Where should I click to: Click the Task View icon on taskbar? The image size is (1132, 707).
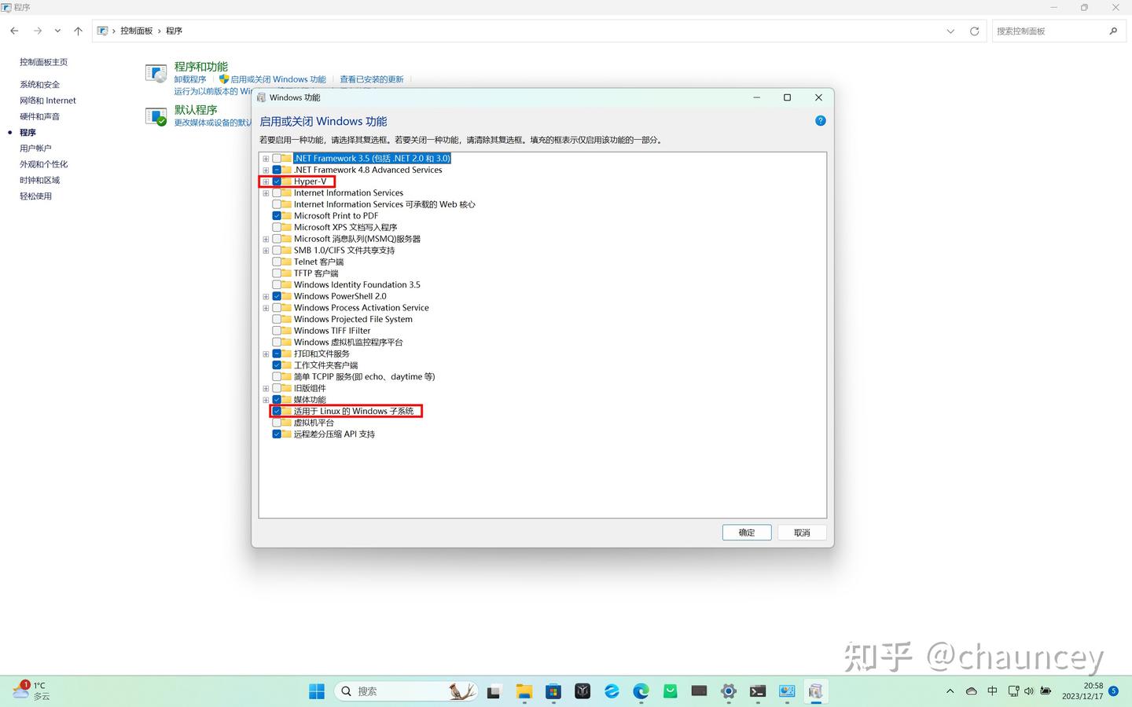[492, 692]
